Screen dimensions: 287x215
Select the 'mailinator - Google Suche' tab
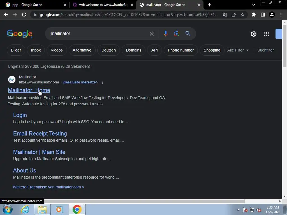click(170, 5)
